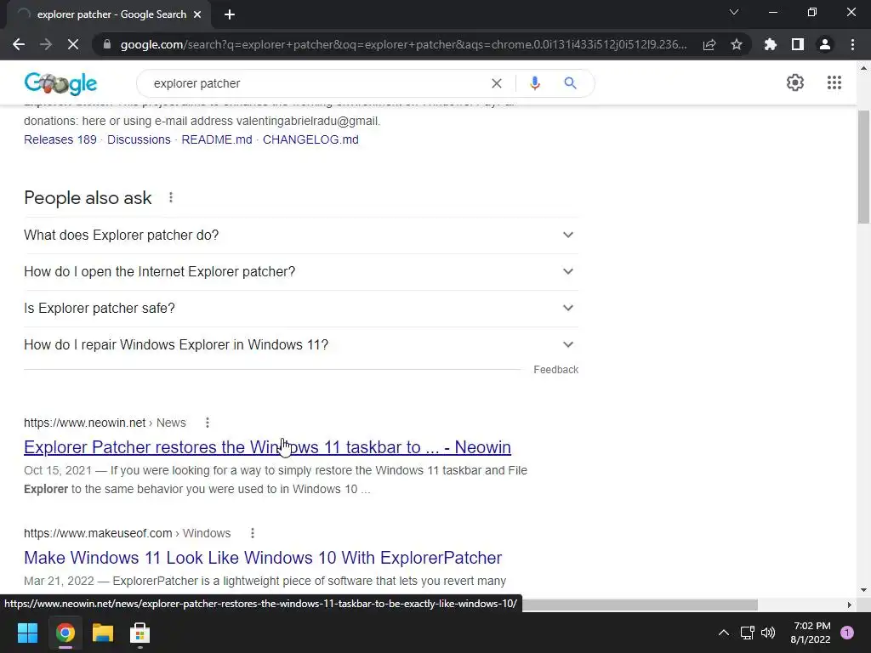Open the Google apps grid
Screen dimensions: 871x653
coord(834,82)
